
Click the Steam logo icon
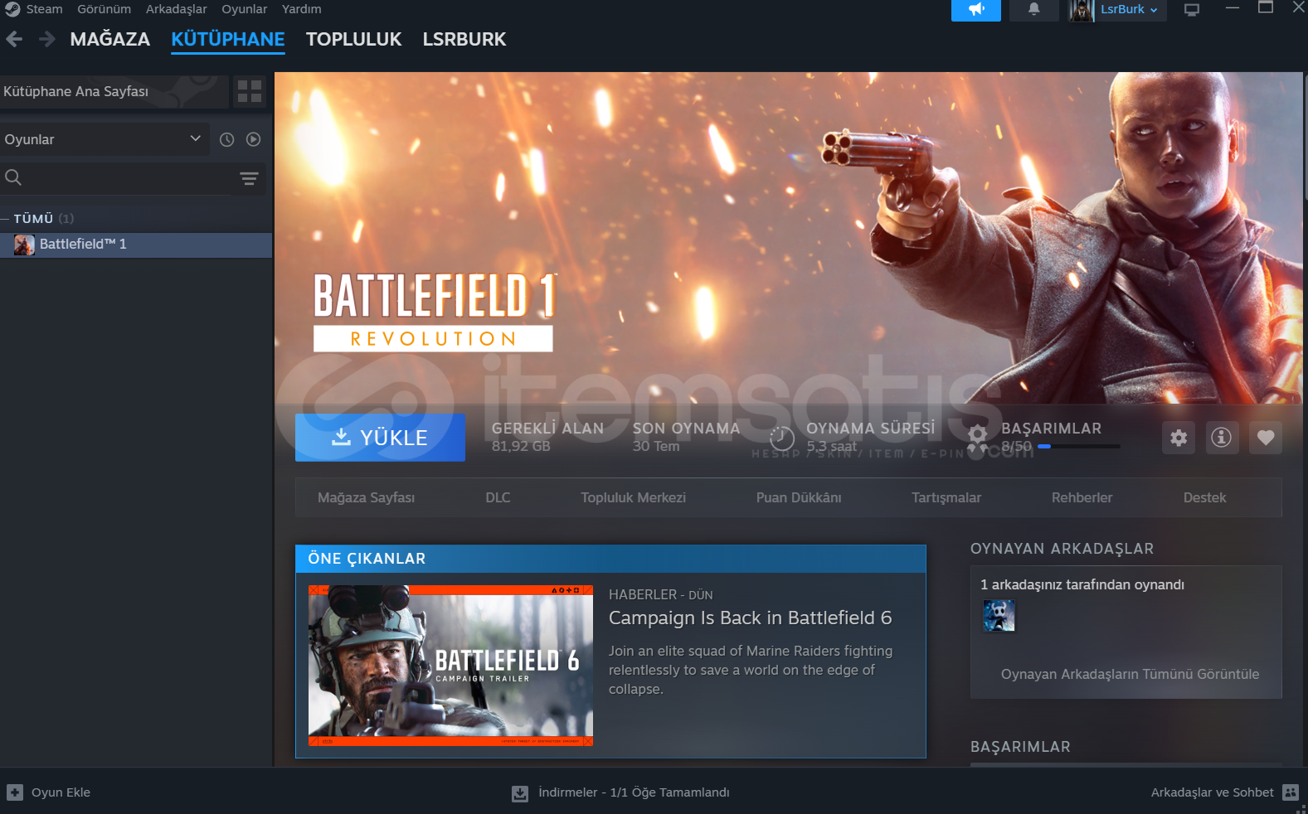(x=12, y=9)
